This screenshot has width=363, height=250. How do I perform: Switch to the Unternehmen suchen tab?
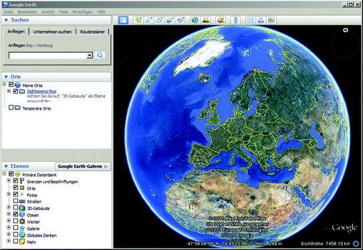[x=52, y=31]
